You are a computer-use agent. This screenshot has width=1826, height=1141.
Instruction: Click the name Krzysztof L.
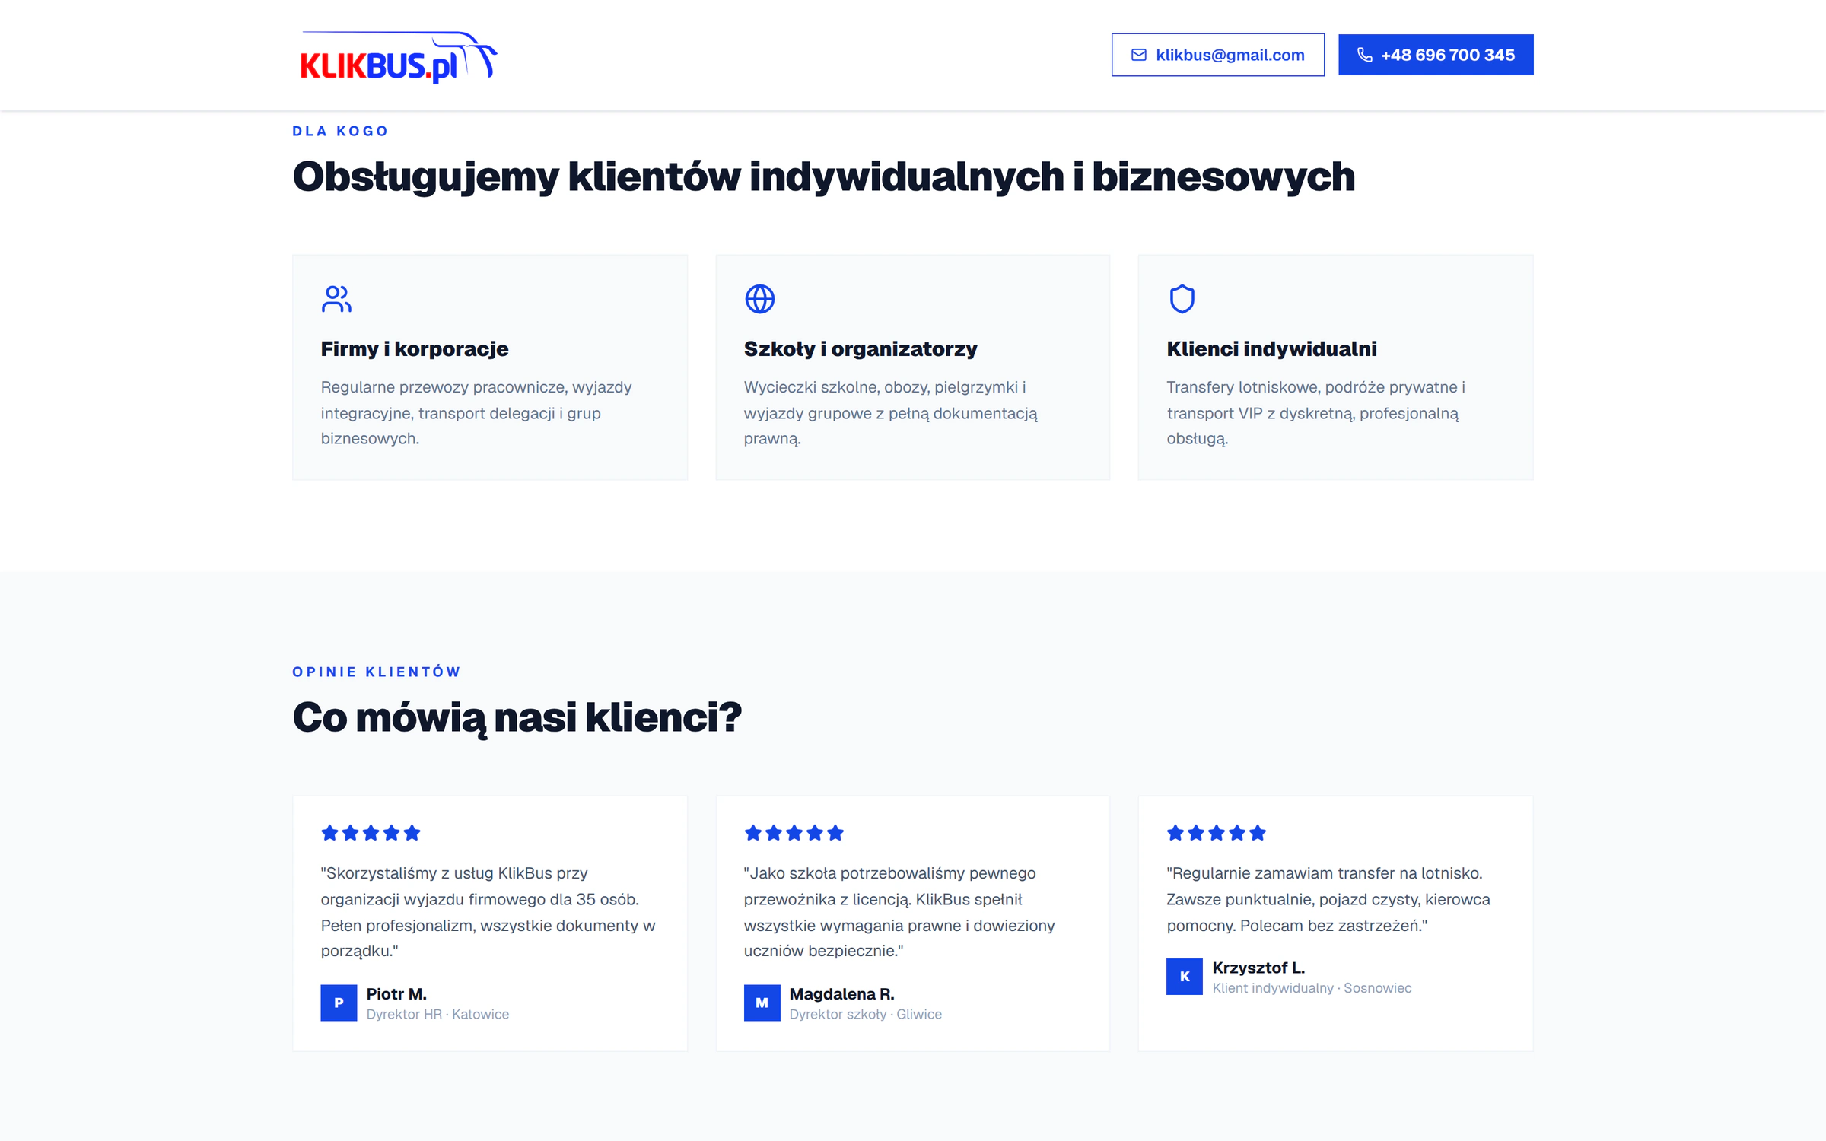pyautogui.click(x=1258, y=968)
